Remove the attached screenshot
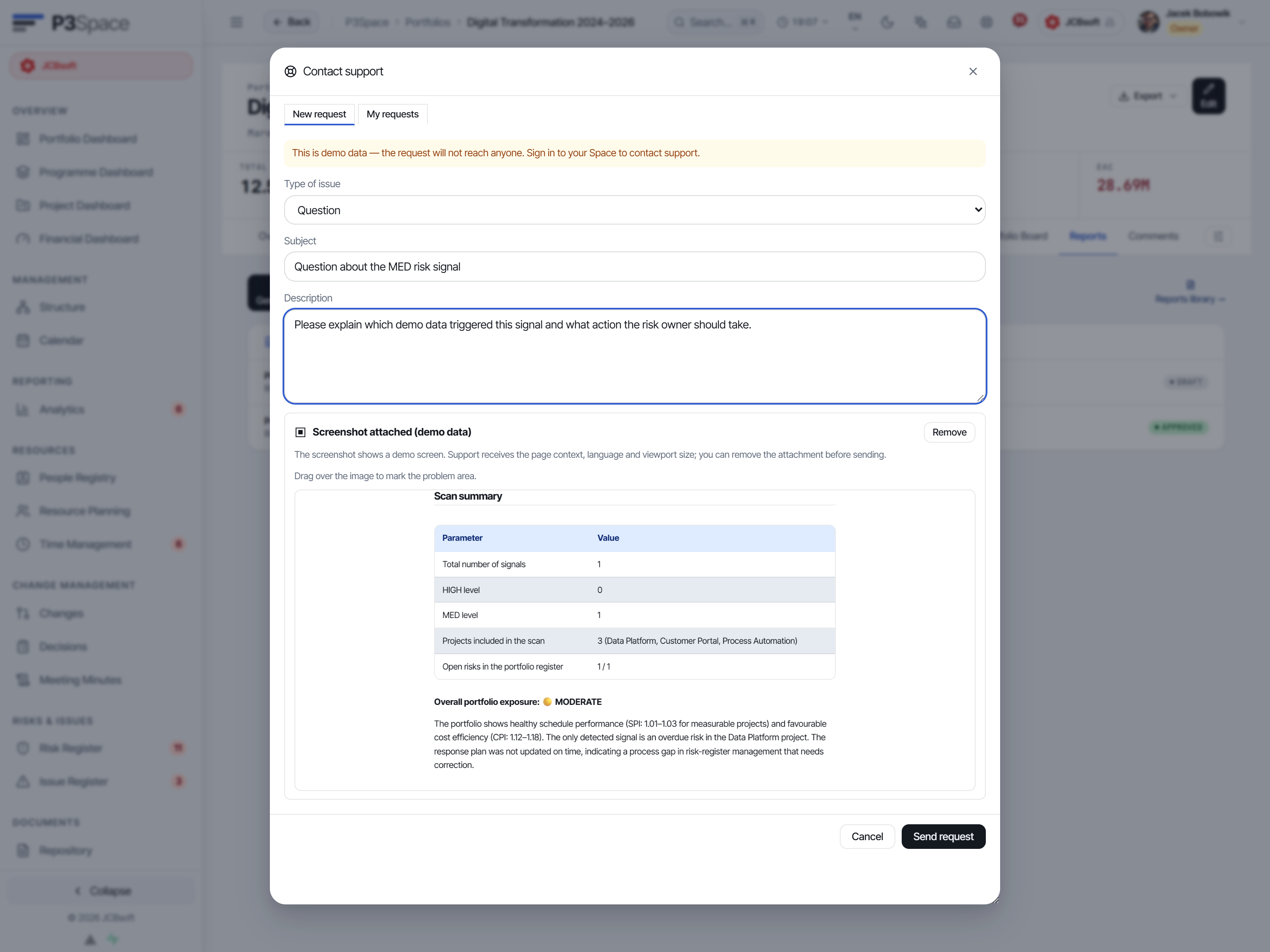This screenshot has width=1270, height=952. point(949,432)
